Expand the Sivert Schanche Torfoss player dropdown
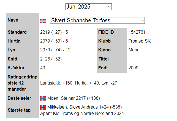The image size is (177, 121). click(97, 20)
